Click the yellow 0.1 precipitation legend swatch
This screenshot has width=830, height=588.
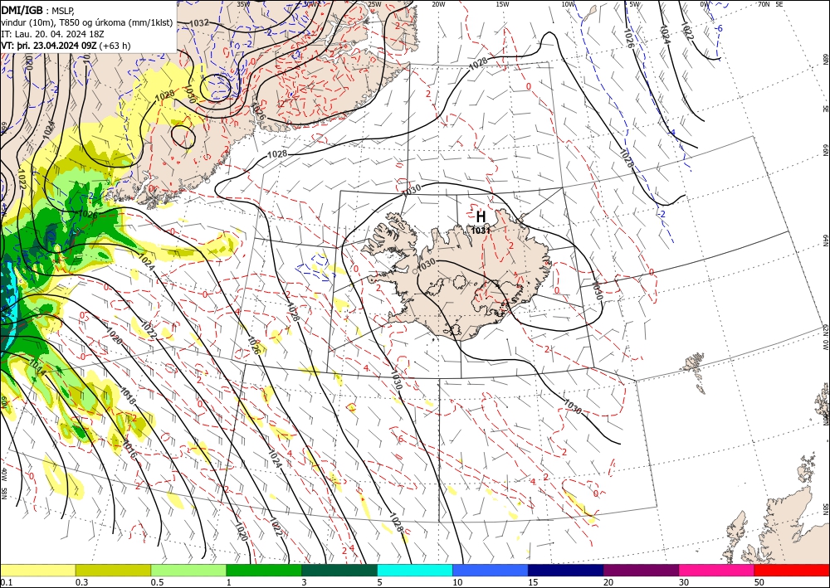37,570
